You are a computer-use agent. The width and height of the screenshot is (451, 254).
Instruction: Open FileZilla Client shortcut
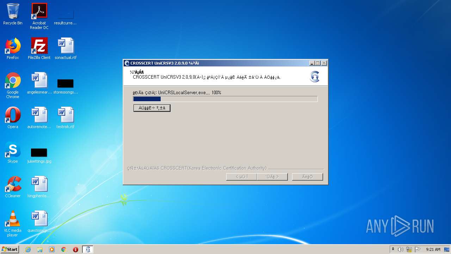[x=39, y=49]
